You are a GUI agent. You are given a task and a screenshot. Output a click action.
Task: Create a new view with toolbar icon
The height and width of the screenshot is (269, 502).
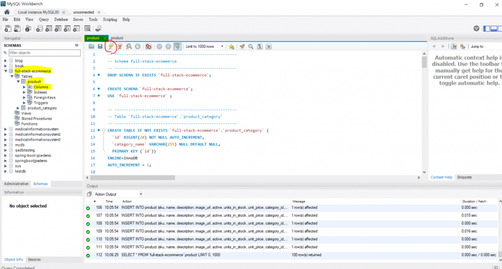tap(58, 28)
